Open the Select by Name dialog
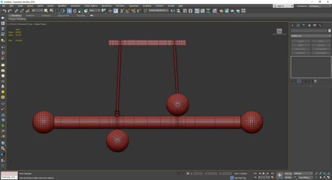 point(51,11)
